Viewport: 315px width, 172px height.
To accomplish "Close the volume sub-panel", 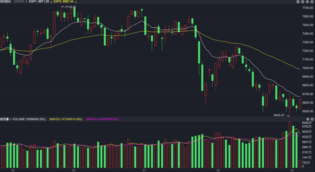I will 312,119.
